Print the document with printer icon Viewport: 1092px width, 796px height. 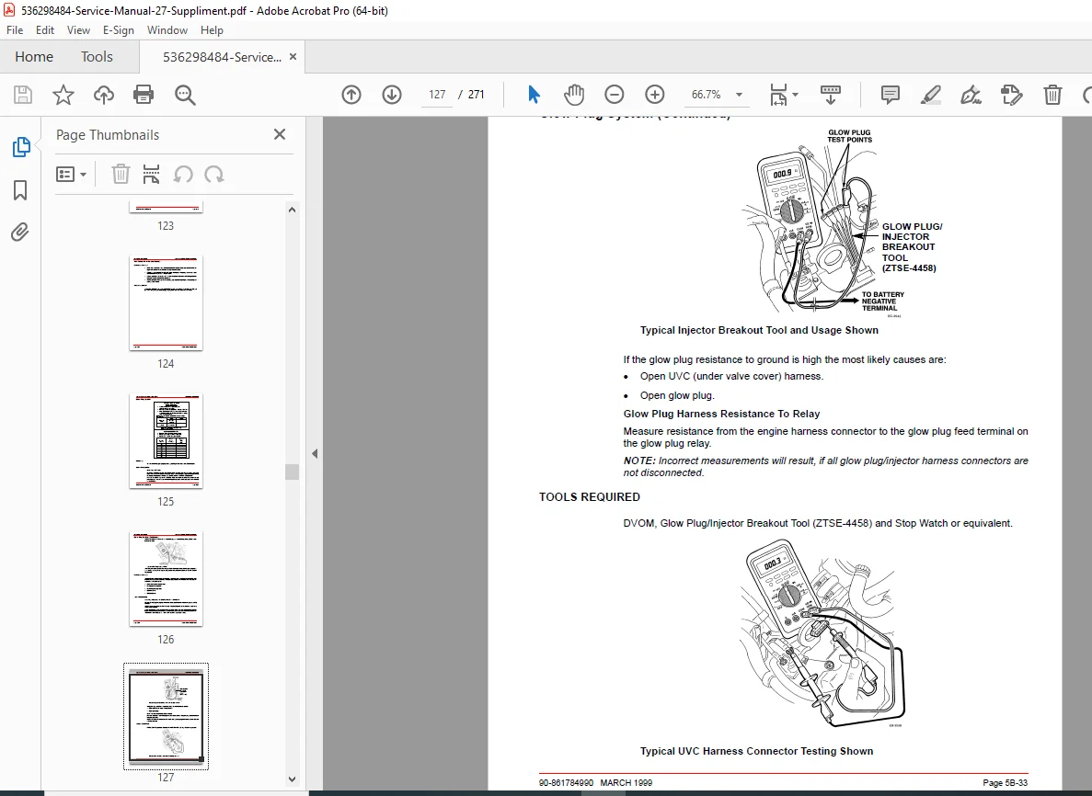144,95
